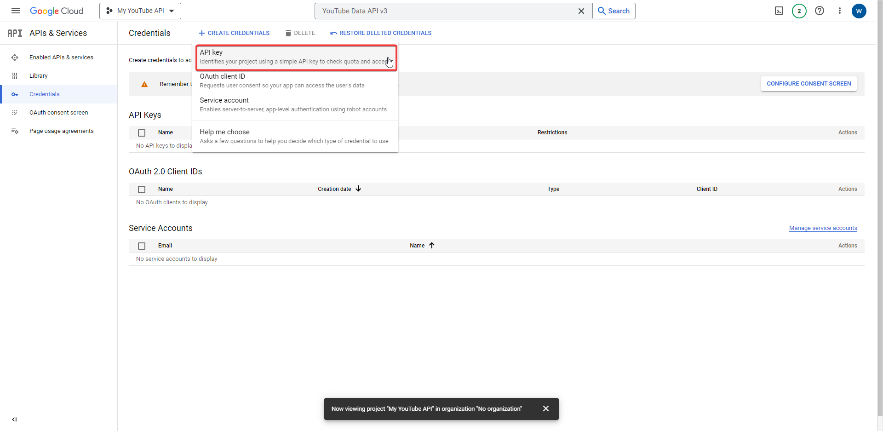Open Enabled APIs & services
This screenshot has width=883, height=431.
(62, 57)
